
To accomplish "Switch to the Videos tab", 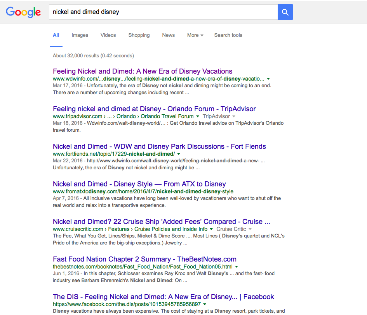I will pos(108,35).
